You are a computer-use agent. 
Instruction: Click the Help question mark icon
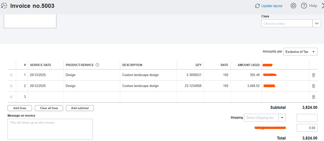[x=304, y=6]
